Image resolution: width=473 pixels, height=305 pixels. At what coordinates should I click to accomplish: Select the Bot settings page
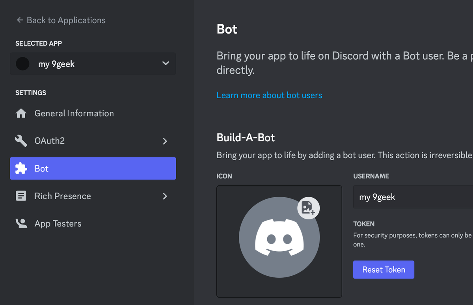click(93, 168)
